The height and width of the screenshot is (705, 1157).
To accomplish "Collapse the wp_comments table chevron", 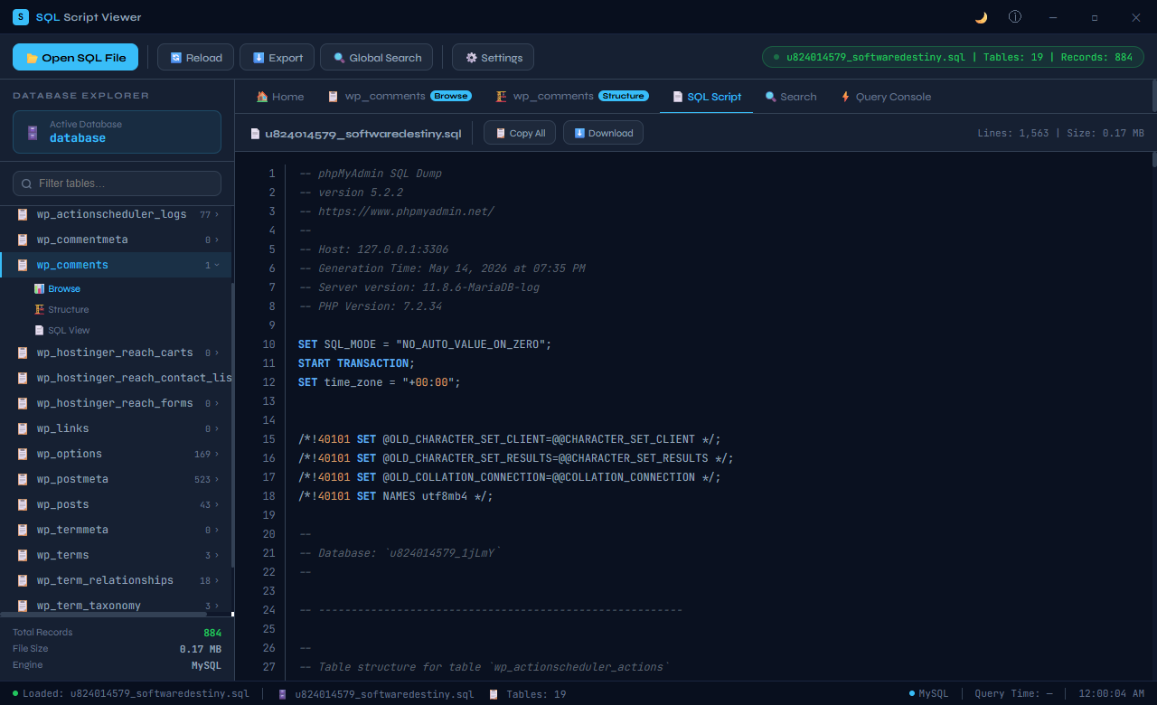I will coord(217,265).
